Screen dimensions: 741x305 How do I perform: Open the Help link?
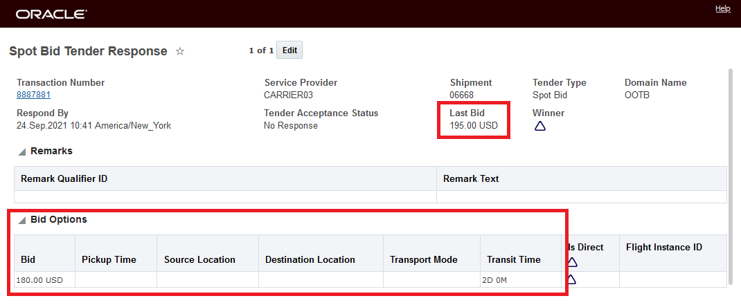(x=722, y=9)
